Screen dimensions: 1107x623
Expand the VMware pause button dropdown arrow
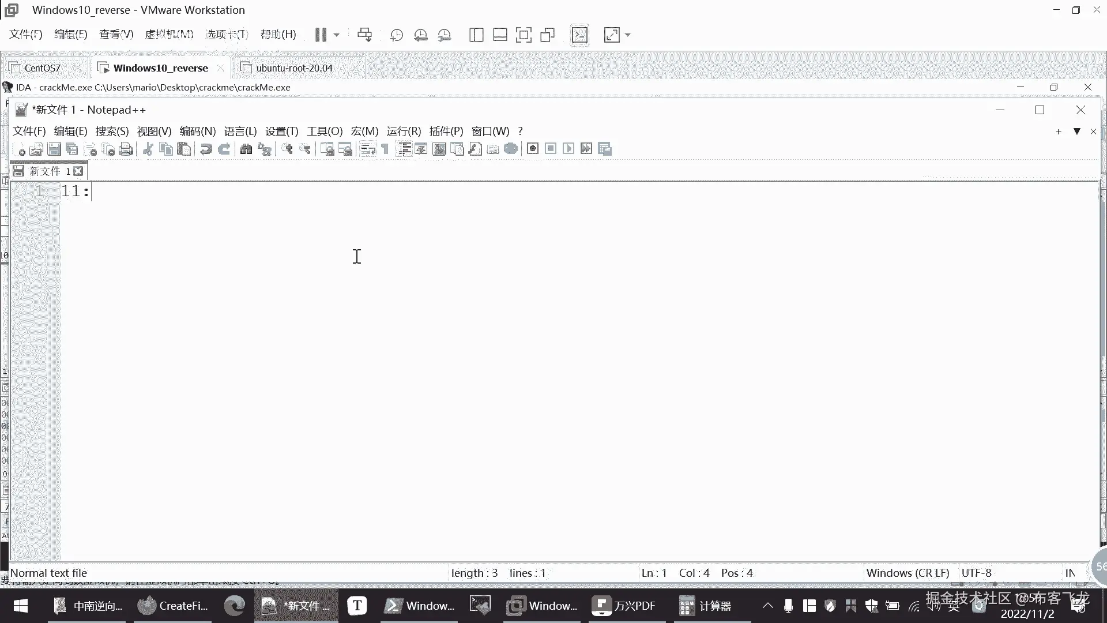(337, 35)
